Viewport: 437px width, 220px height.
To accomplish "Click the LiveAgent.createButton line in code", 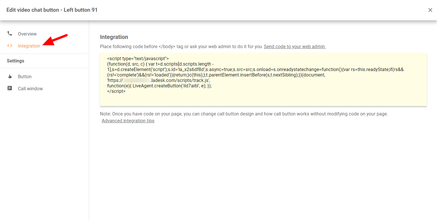I will click(159, 86).
